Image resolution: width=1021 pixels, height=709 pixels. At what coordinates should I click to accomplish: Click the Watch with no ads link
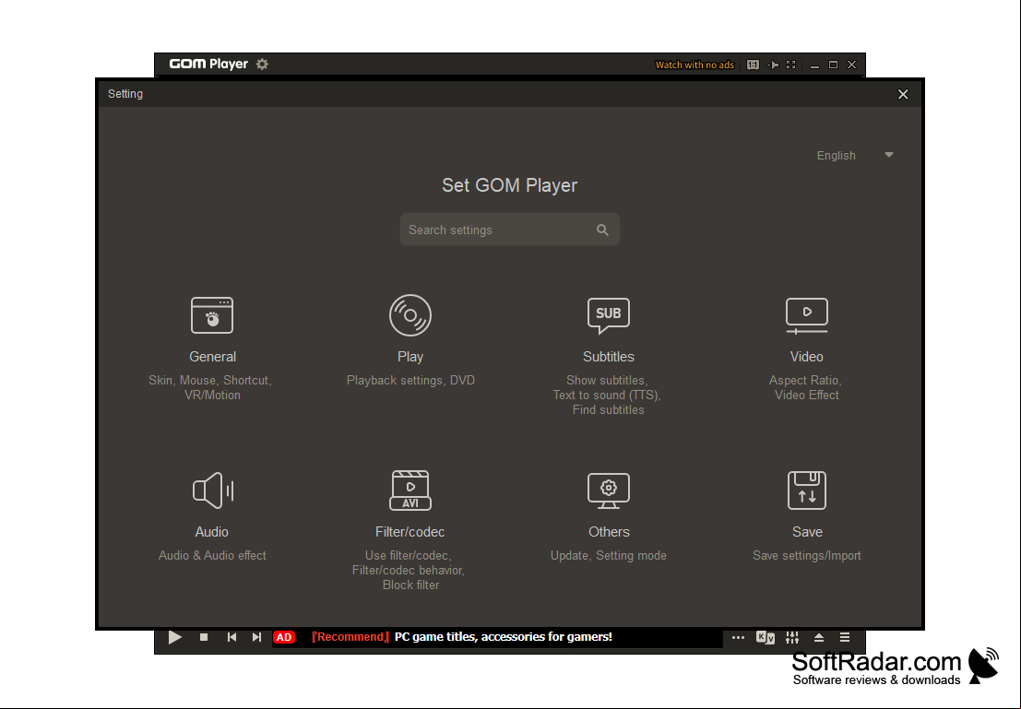[x=695, y=65]
